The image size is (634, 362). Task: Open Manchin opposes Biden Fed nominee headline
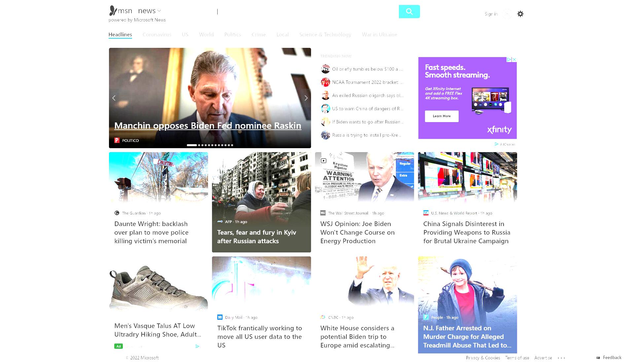coord(208,126)
